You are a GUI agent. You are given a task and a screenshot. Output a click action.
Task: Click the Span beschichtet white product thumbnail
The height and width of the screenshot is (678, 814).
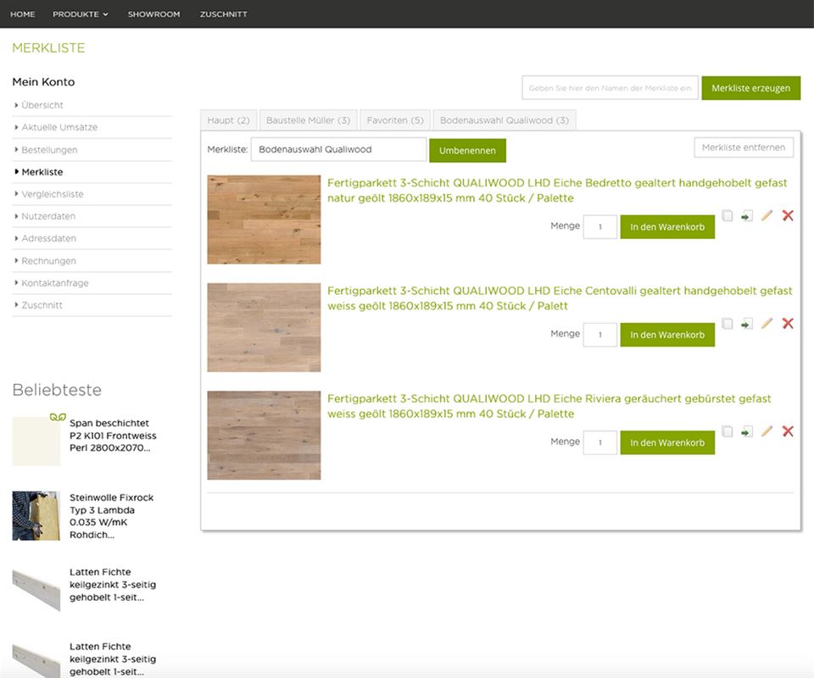point(36,441)
